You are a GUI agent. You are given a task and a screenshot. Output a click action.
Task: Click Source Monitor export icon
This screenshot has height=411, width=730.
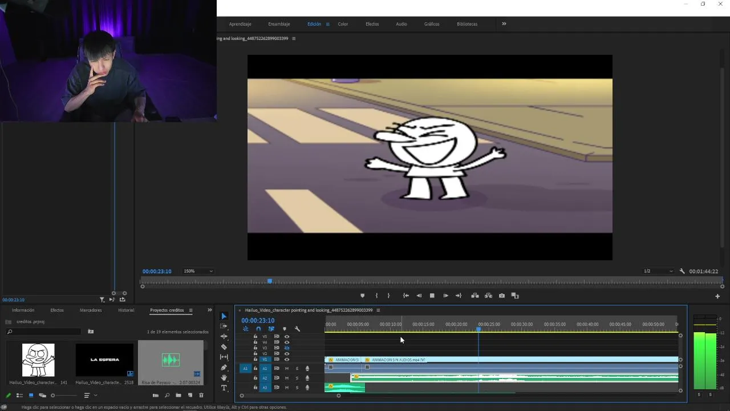coord(122,300)
